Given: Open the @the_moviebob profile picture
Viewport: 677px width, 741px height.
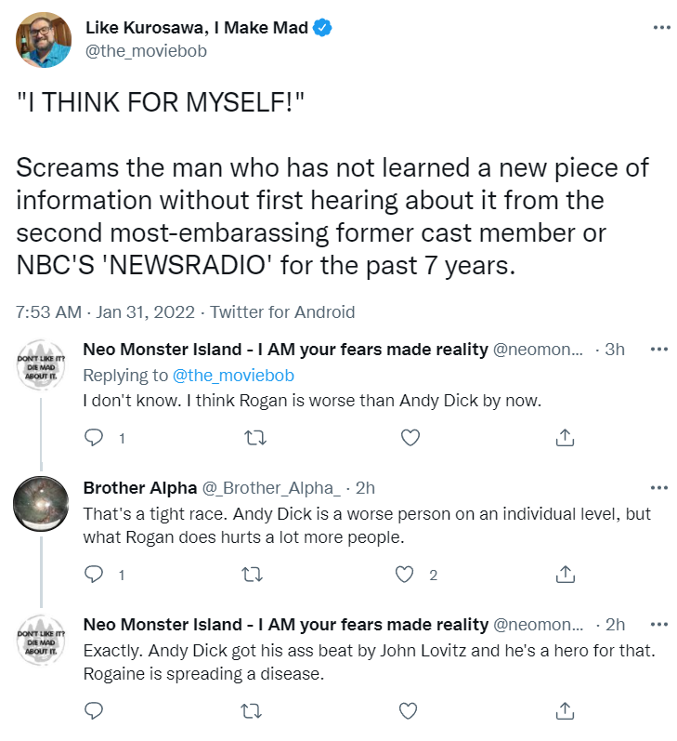Looking at the screenshot, I should coord(44,40).
